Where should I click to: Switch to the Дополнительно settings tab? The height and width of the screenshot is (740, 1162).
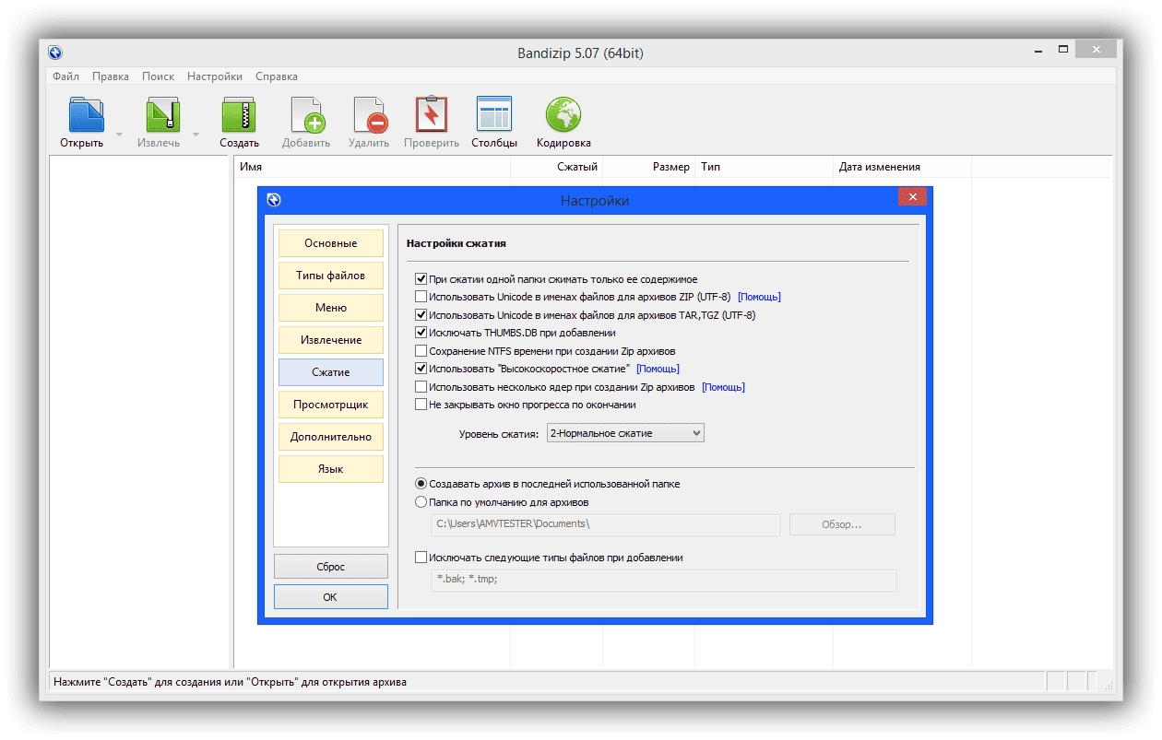pos(331,437)
